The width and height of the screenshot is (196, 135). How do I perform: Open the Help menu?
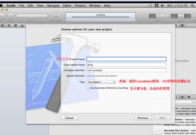click(107, 5)
